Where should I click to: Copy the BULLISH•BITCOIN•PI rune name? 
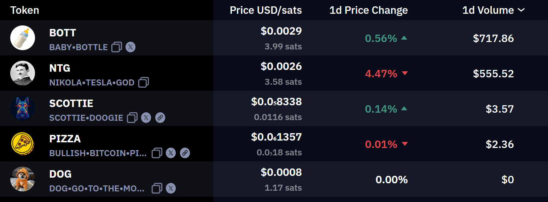tap(157, 153)
